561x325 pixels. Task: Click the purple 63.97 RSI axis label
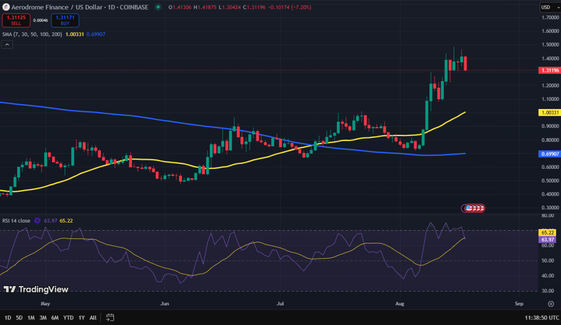point(547,240)
